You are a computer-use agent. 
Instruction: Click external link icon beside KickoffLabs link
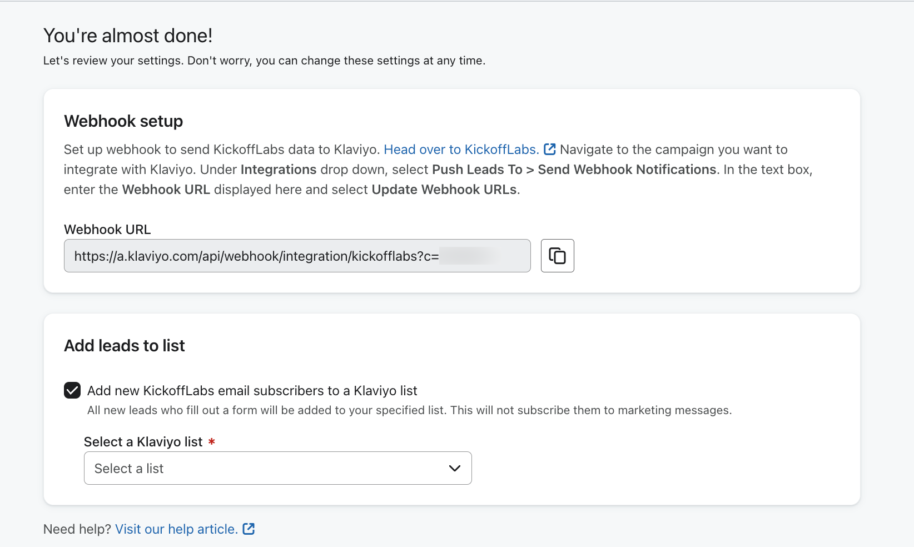549,150
